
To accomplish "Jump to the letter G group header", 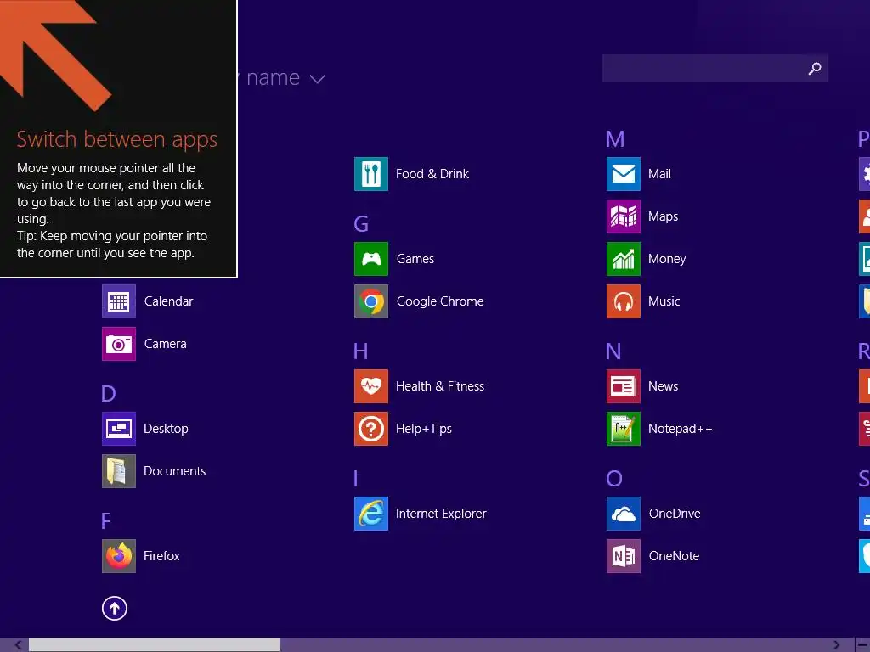I will [361, 224].
